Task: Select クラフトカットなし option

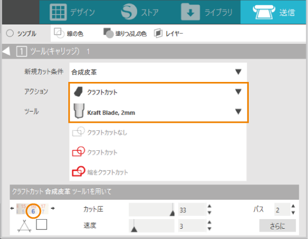Action: [100, 132]
